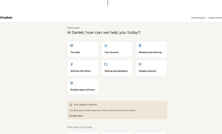Screen dimensions: 222x134
Task: Open Contact support in the header
Action: pyautogui.click(x=198, y=18)
